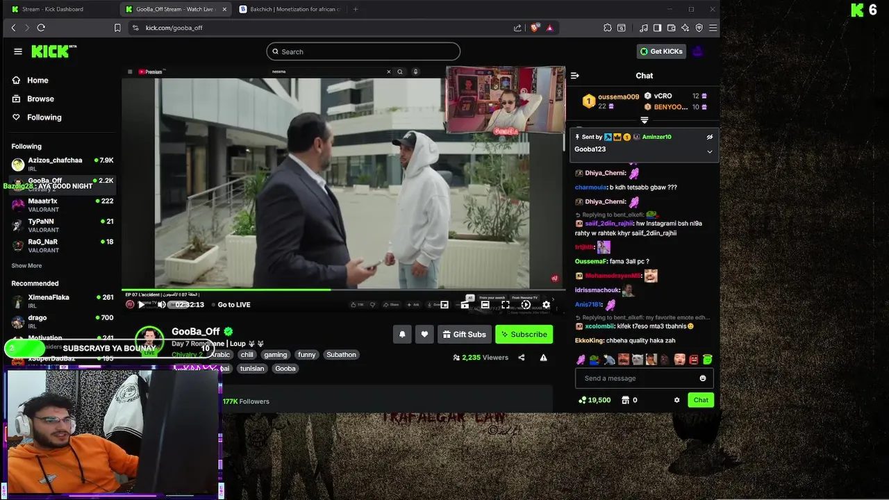Hide the pinned message with eye-slash icon

tap(709, 137)
